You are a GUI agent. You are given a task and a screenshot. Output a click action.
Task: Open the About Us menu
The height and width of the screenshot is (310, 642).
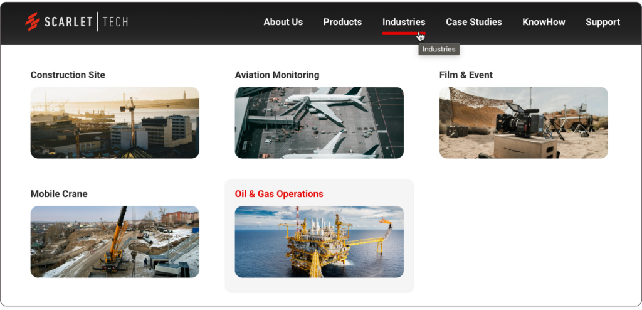coord(283,22)
